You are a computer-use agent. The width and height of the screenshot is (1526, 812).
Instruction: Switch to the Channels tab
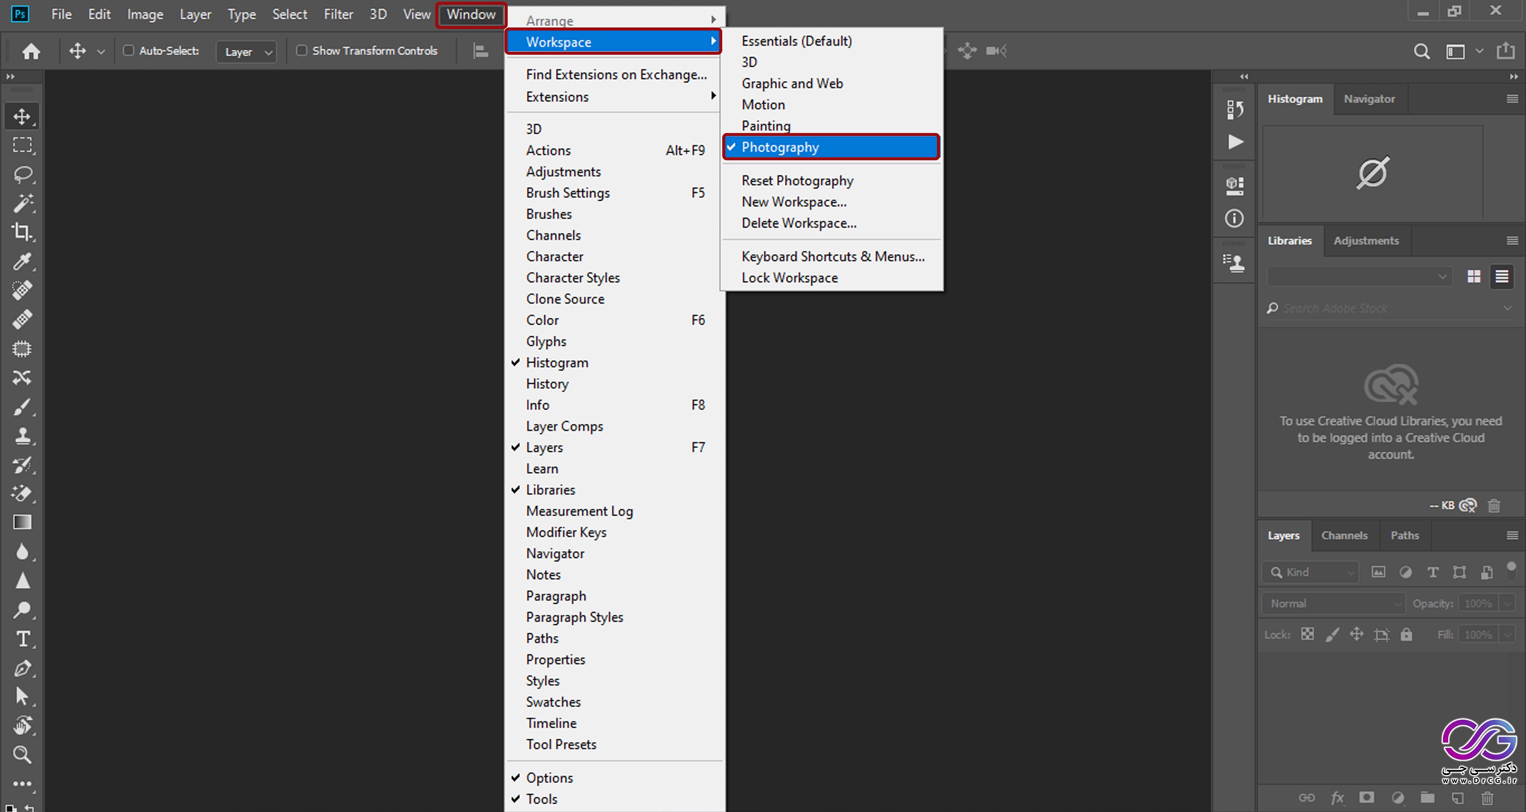pos(1344,535)
